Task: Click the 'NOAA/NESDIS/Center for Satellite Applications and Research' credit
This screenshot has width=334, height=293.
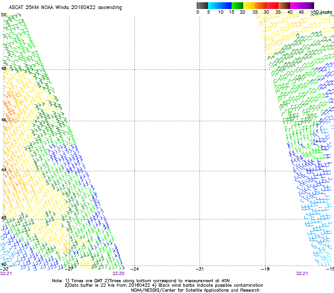Action: [x=195, y=290]
